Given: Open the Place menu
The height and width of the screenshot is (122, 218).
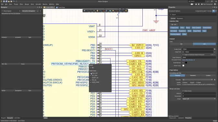Looking at the screenshot, I should point(21,4).
